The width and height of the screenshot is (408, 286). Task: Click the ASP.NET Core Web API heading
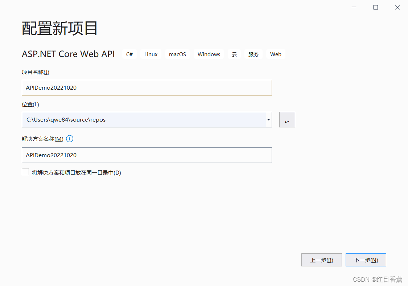coord(68,54)
